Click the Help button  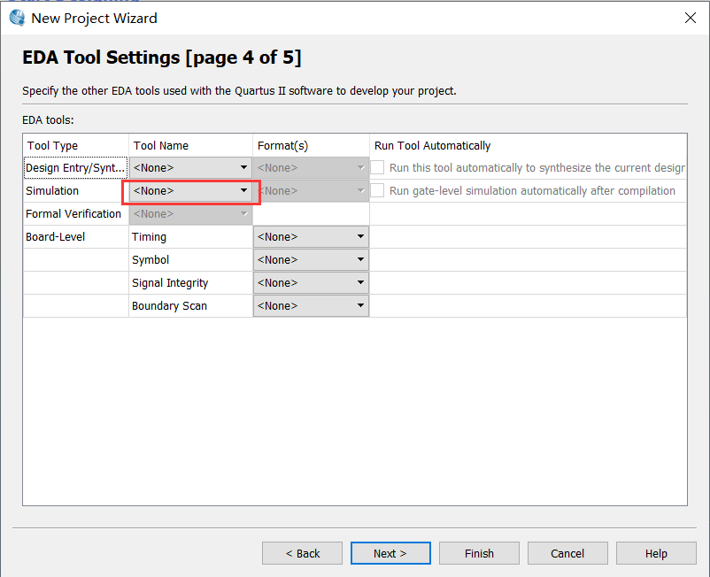[x=656, y=553]
